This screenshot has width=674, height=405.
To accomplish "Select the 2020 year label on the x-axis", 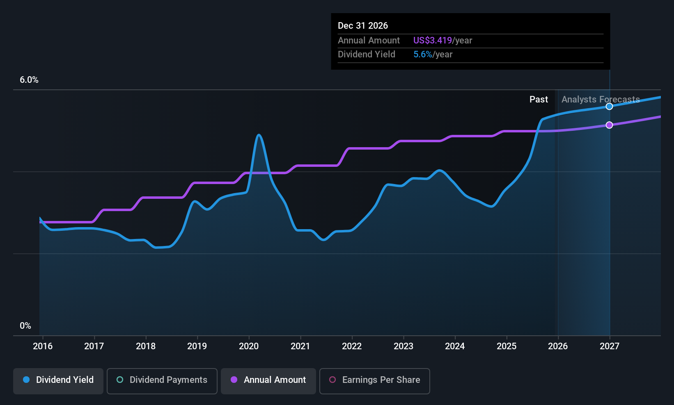I will point(249,346).
